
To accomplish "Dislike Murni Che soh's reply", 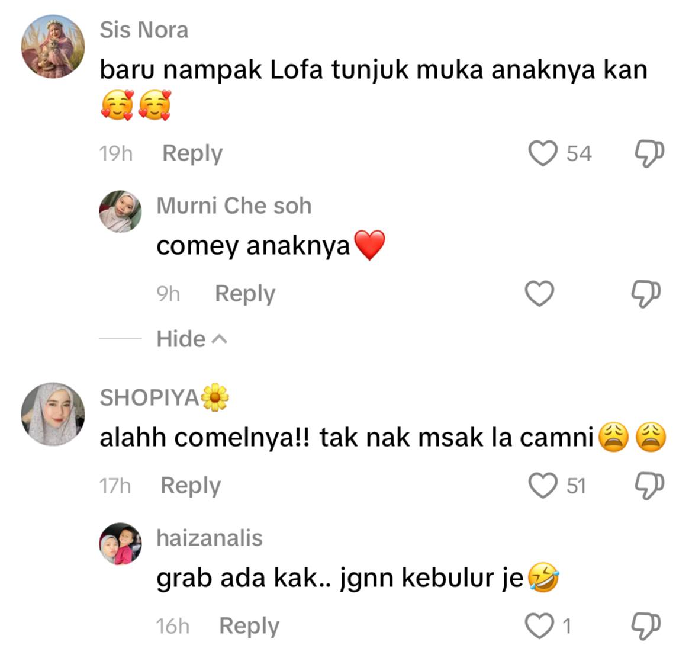I will click(646, 294).
